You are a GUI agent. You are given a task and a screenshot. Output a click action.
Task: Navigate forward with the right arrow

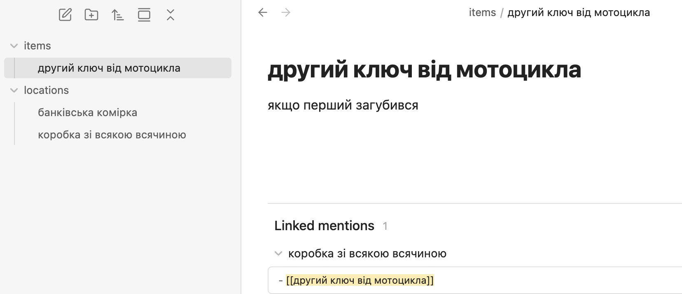tap(286, 12)
